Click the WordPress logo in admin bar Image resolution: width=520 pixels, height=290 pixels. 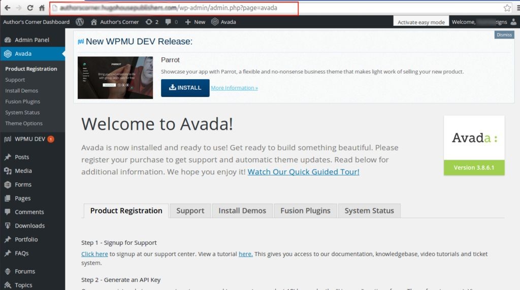click(80, 22)
